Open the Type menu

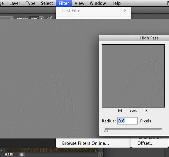click(31, 3)
